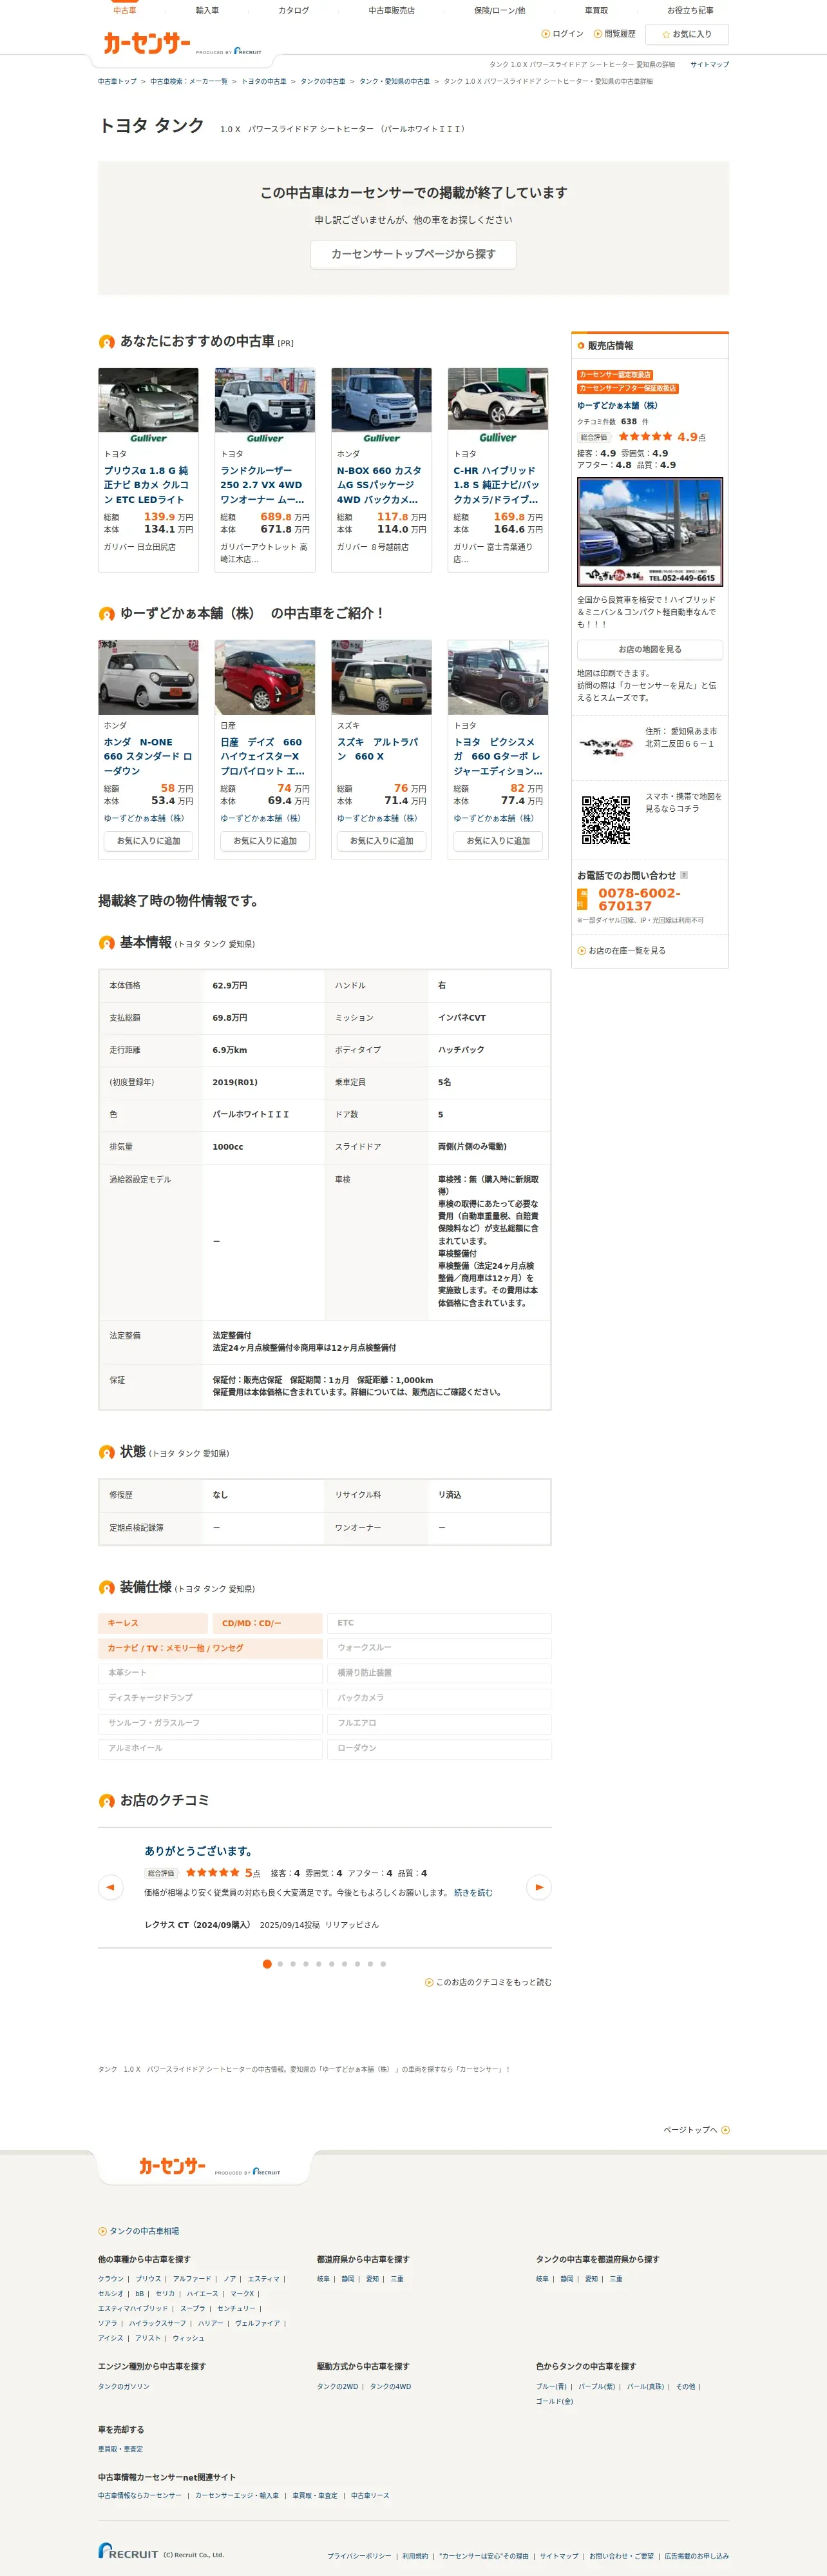
Task: Open 閲覧履歴 browsing history
Action: coord(614,34)
